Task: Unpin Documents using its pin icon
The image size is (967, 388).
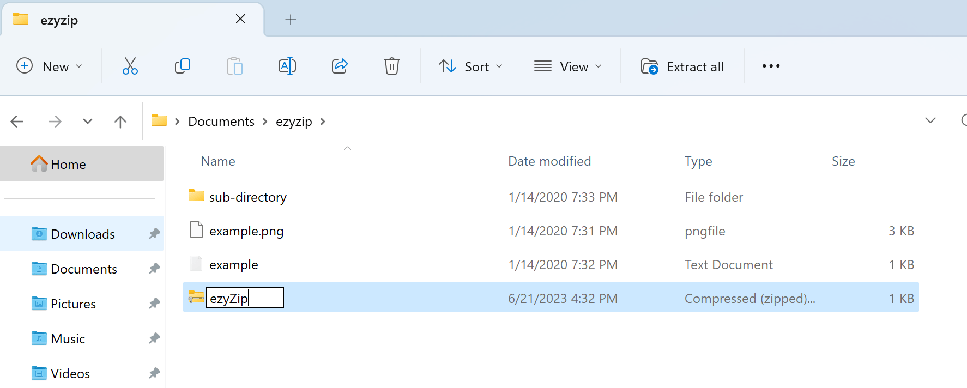Action: tap(154, 269)
